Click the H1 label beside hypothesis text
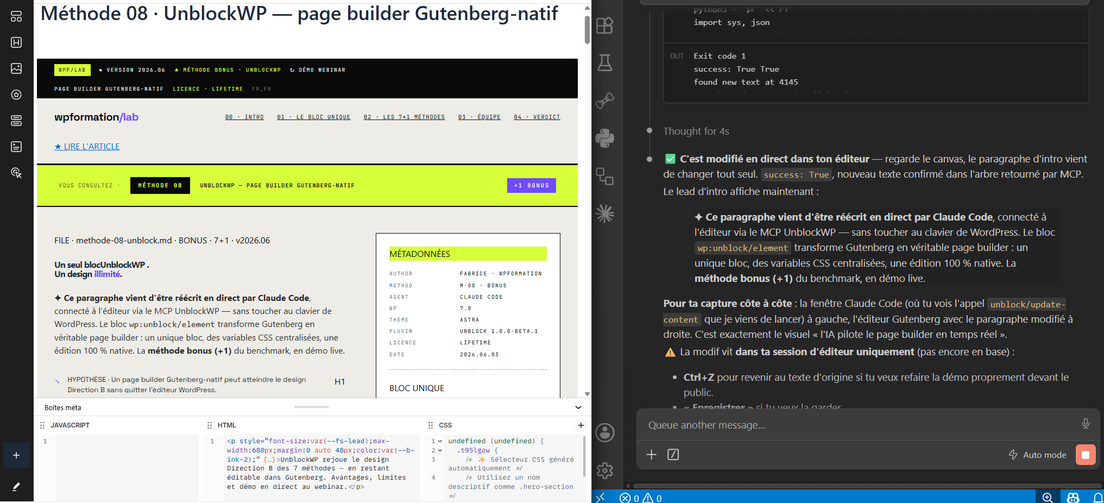 click(340, 382)
